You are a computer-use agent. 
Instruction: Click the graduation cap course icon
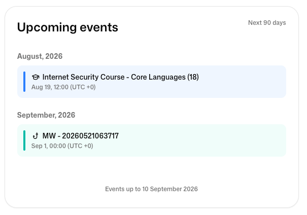36,77
